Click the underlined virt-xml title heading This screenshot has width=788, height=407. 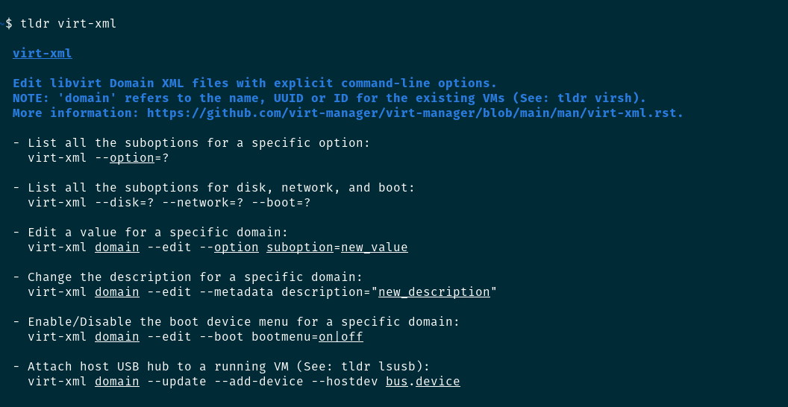[42, 54]
